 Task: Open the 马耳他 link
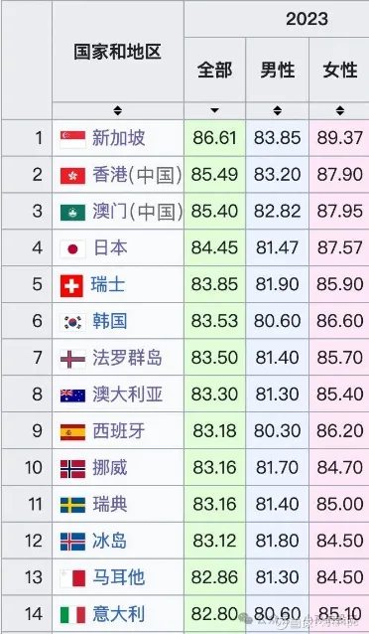point(118,577)
